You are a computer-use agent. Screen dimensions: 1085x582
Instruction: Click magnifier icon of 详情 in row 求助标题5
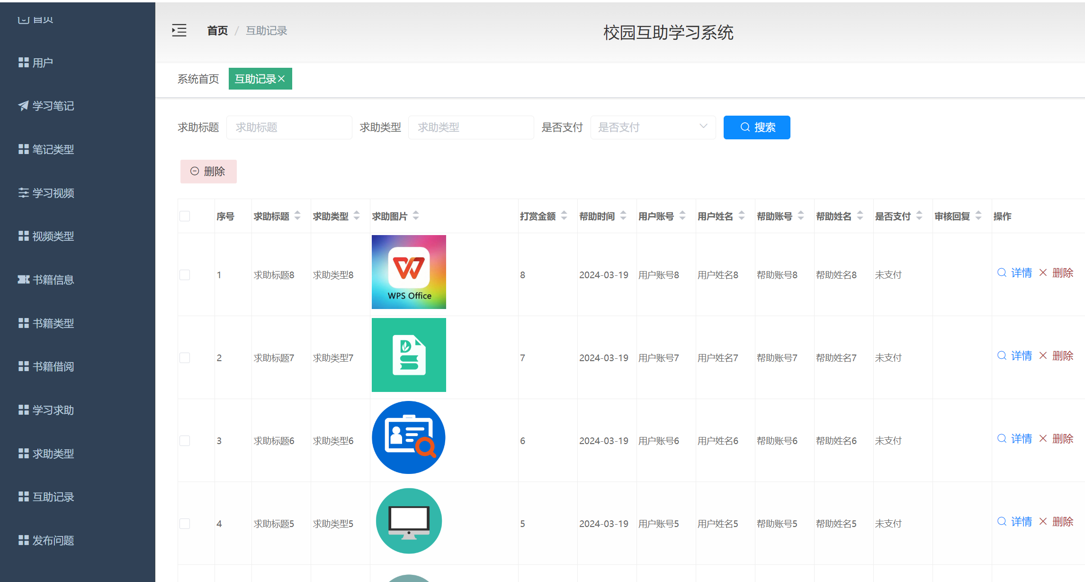(1002, 521)
